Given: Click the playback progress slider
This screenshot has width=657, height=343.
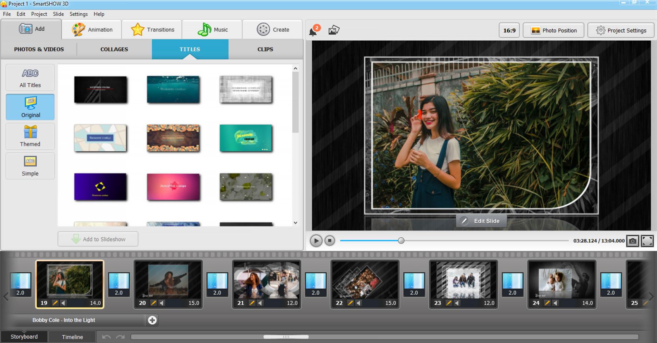Looking at the screenshot, I should pyautogui.click(x=401, y=241).
